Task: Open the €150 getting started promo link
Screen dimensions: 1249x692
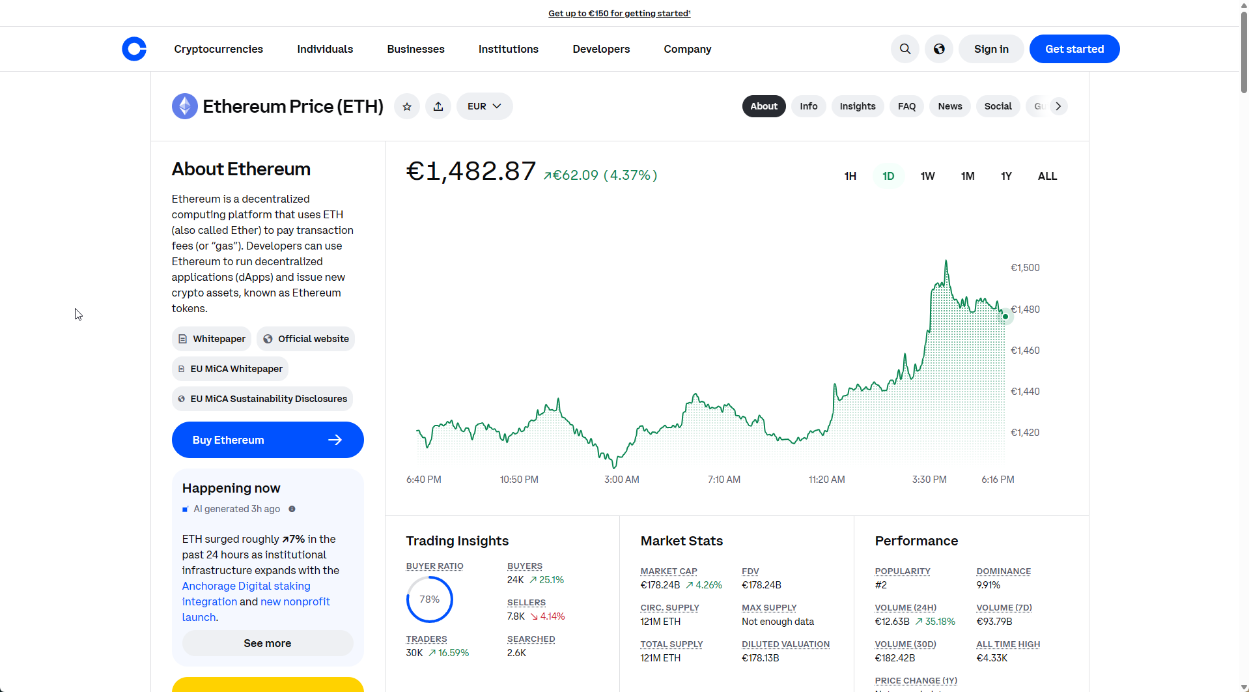Action: (619, 13)
